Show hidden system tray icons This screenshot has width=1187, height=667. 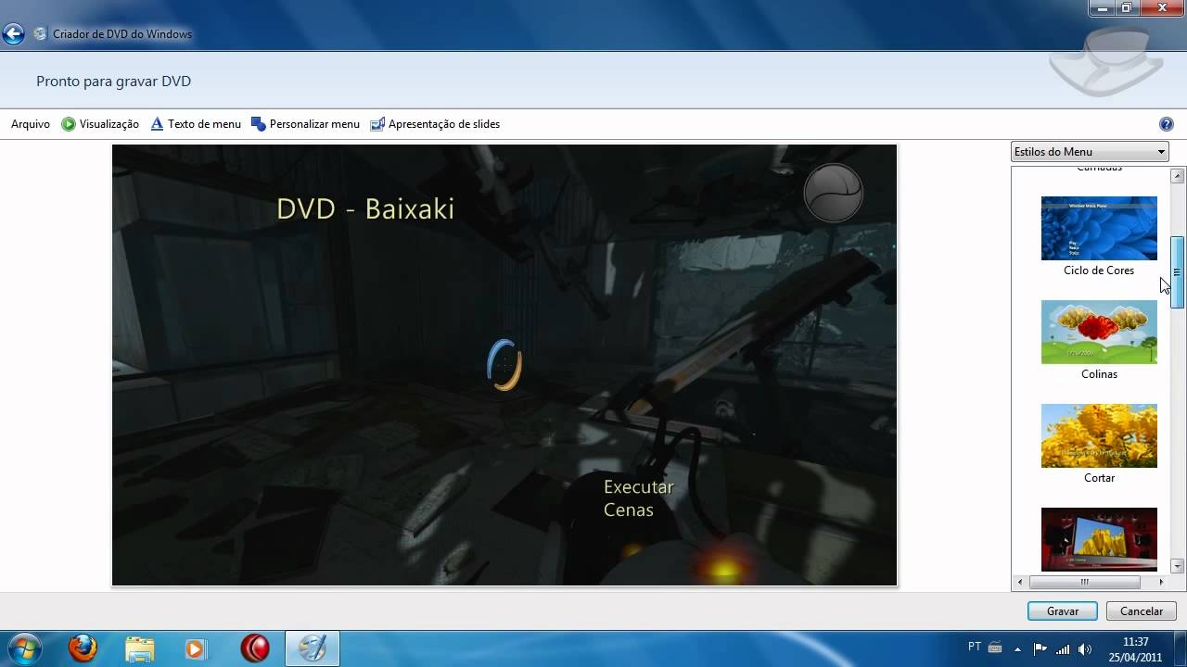(x=1018, y=648)
